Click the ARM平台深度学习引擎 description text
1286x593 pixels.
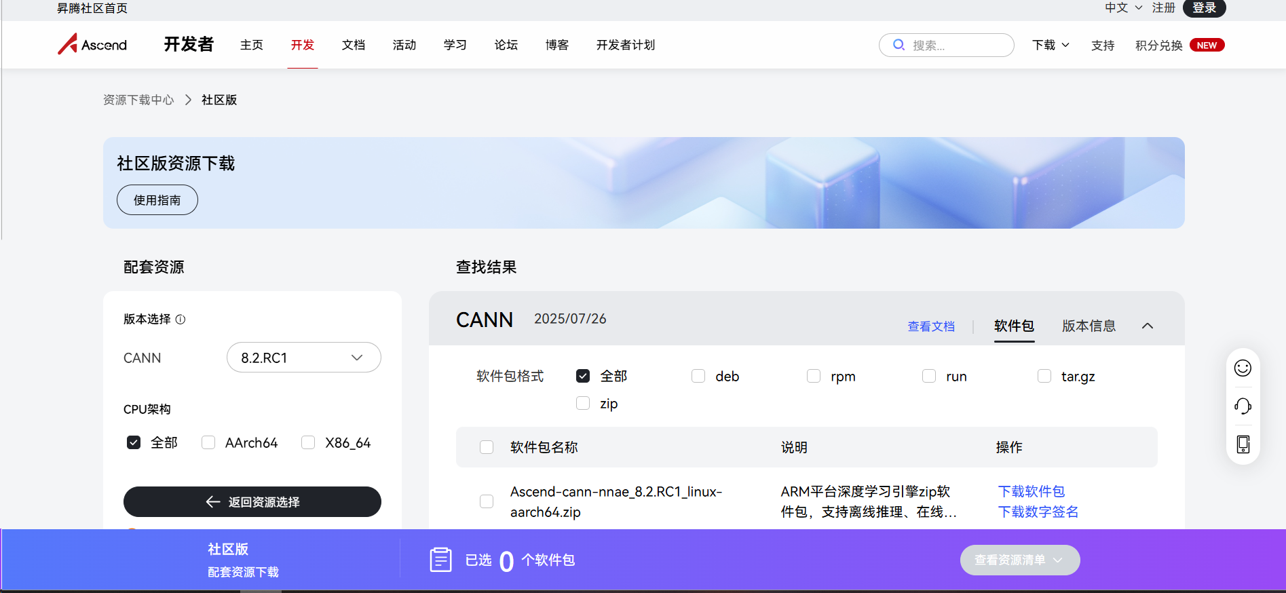869,501
